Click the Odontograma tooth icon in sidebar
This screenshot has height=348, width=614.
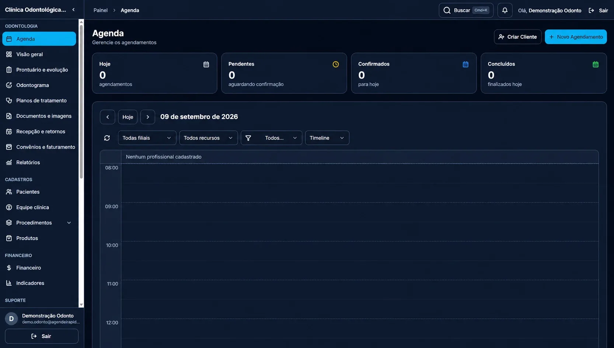click(9, 85)
